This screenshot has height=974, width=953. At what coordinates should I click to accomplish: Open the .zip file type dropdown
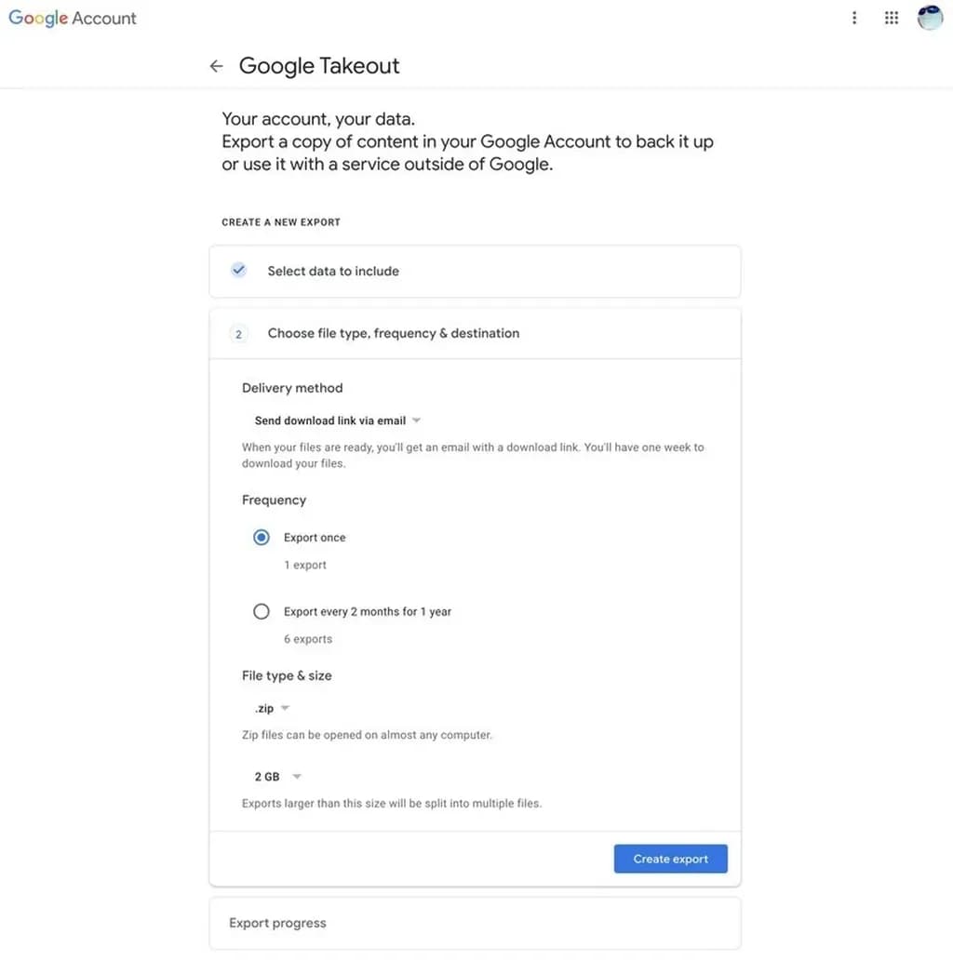click(x=272, y=708)
